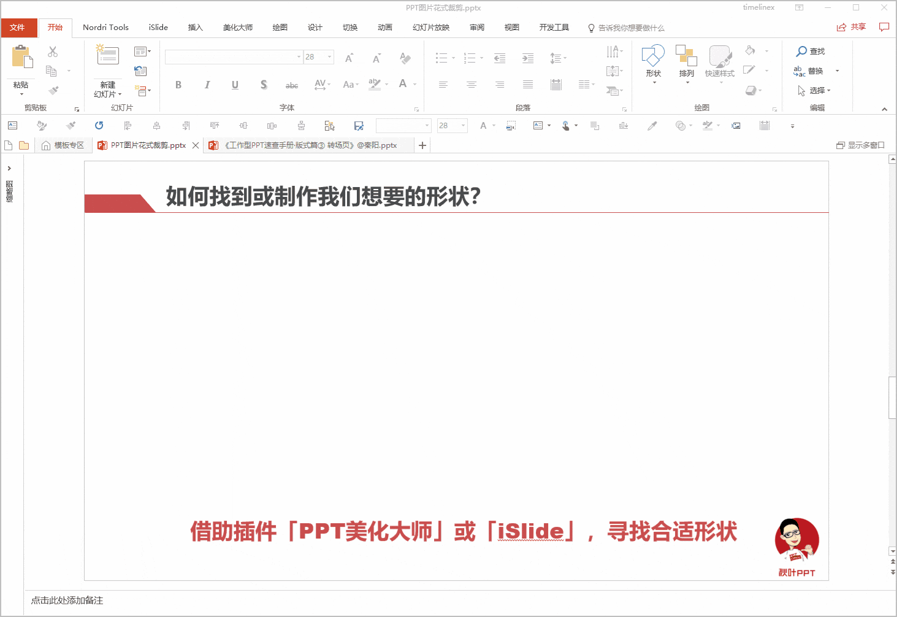
Task: Click the Distribute Horizontally icon in quick access toolbar
Action: 272,126
